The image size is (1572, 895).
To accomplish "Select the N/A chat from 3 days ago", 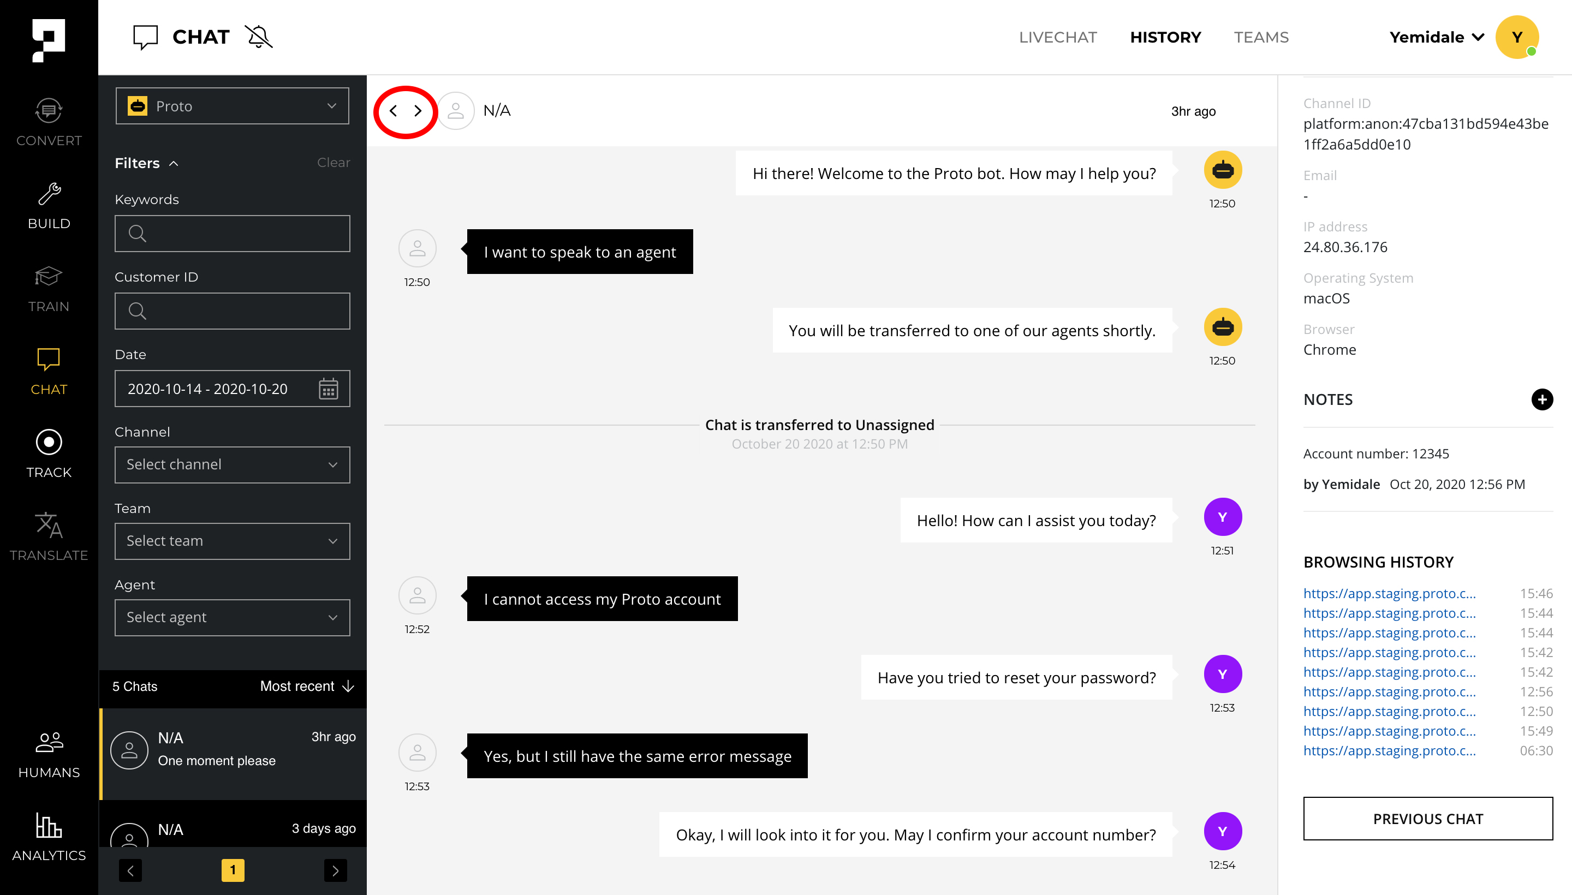I will 233,824.
